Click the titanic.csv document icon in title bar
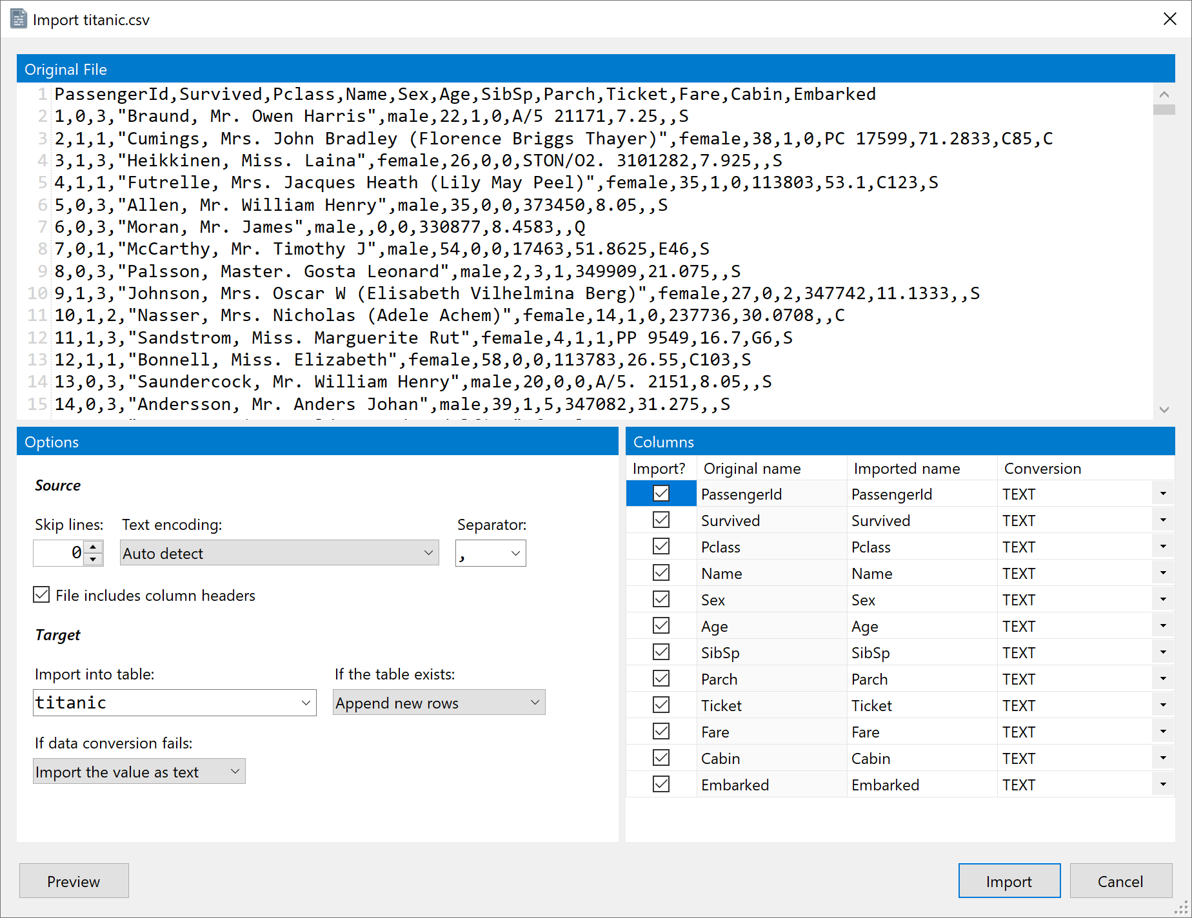The image size is (1192, 918). click(19, 19)
